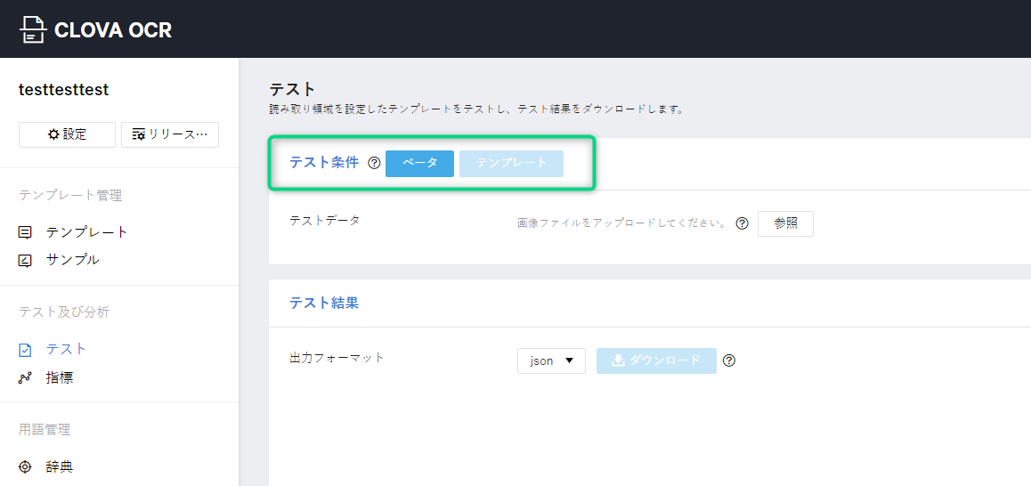Click help icon beside テスト条件

[x=374, y=163]
